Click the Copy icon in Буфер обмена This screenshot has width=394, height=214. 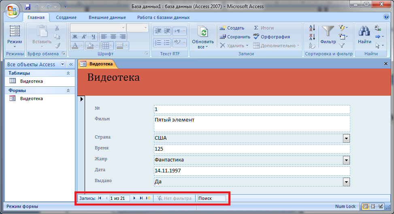pyautogui.click(x=57, y=37)
